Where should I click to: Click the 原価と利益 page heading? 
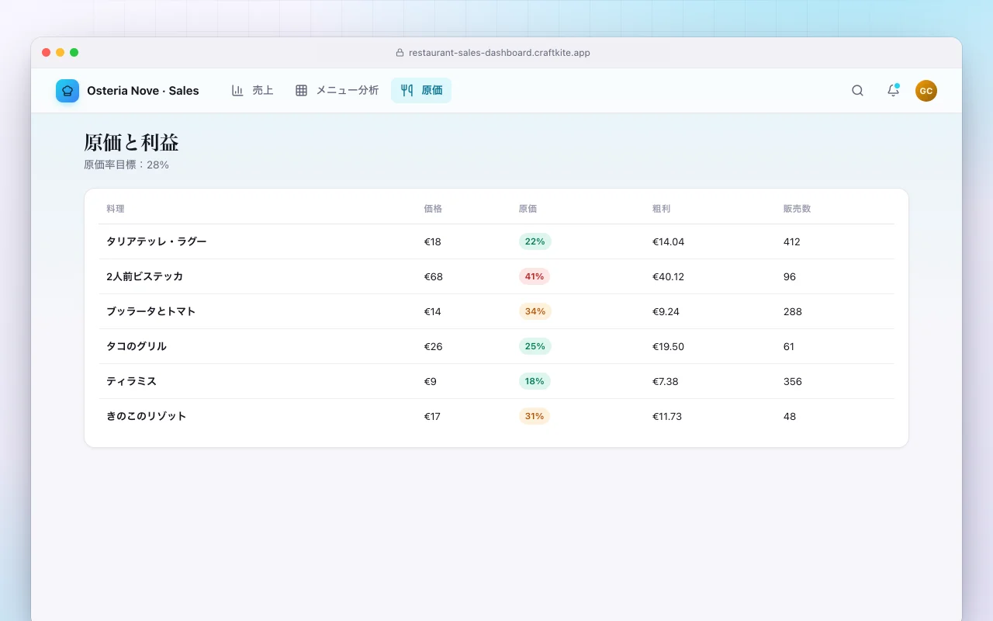131,142
